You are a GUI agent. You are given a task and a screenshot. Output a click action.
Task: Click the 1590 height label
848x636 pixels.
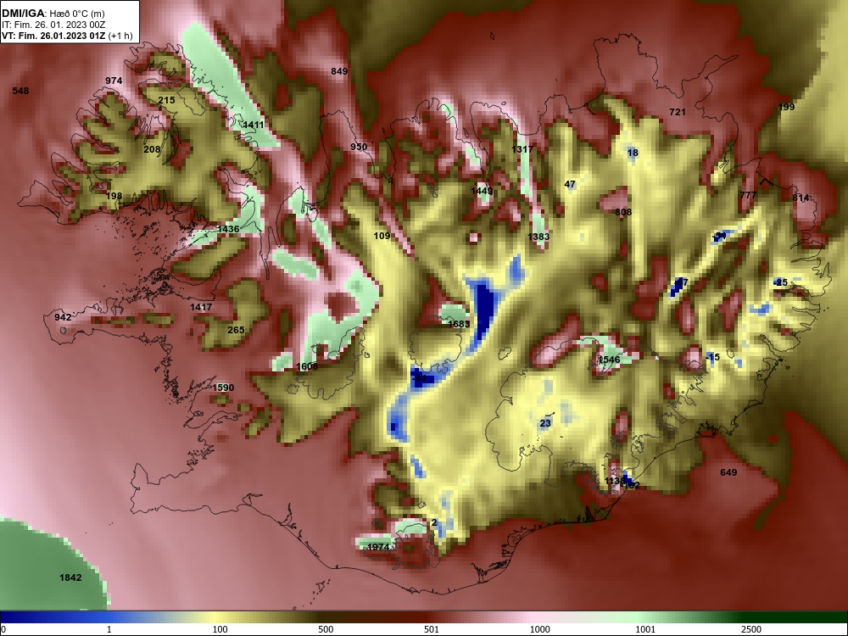point(223,388)
